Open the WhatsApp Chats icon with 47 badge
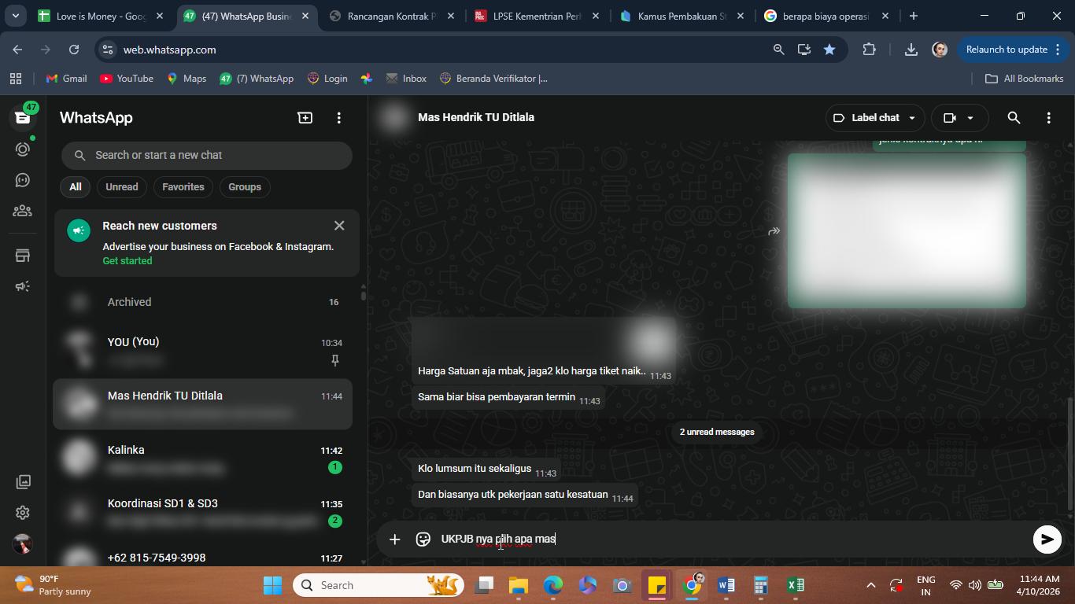Screen dimensions: 1075x604 click(23, 117)
